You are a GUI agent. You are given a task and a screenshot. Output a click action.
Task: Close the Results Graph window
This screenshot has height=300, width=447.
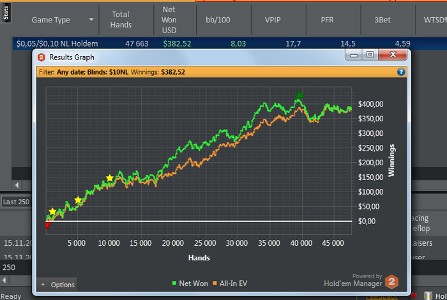pyautogui.click(x=393, y=54)
